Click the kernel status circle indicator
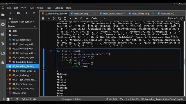The height and width of the screenshot is (104, 186). [x=182, y=18]
